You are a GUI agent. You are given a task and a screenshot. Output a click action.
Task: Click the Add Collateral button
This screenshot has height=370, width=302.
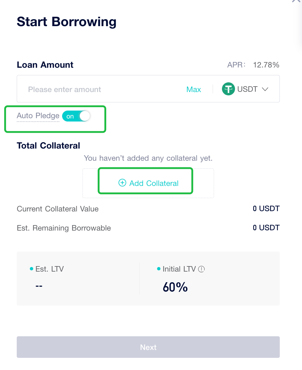145,183
